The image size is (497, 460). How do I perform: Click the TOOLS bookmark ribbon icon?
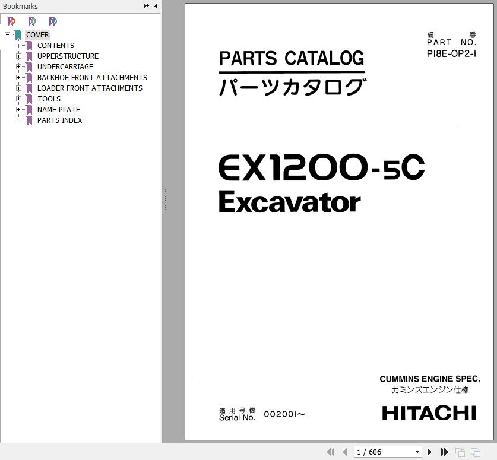(x=29, y=99)
